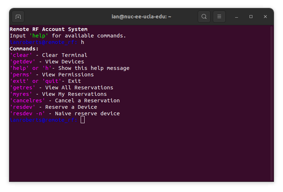Click the 'Naive reserve device' description
Viewport: 283px width, 192px height.
pos(87,113)
